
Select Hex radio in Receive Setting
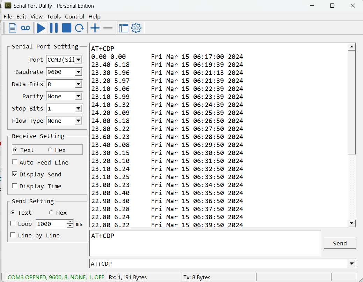pyautogui.click(x=50, y=150)
